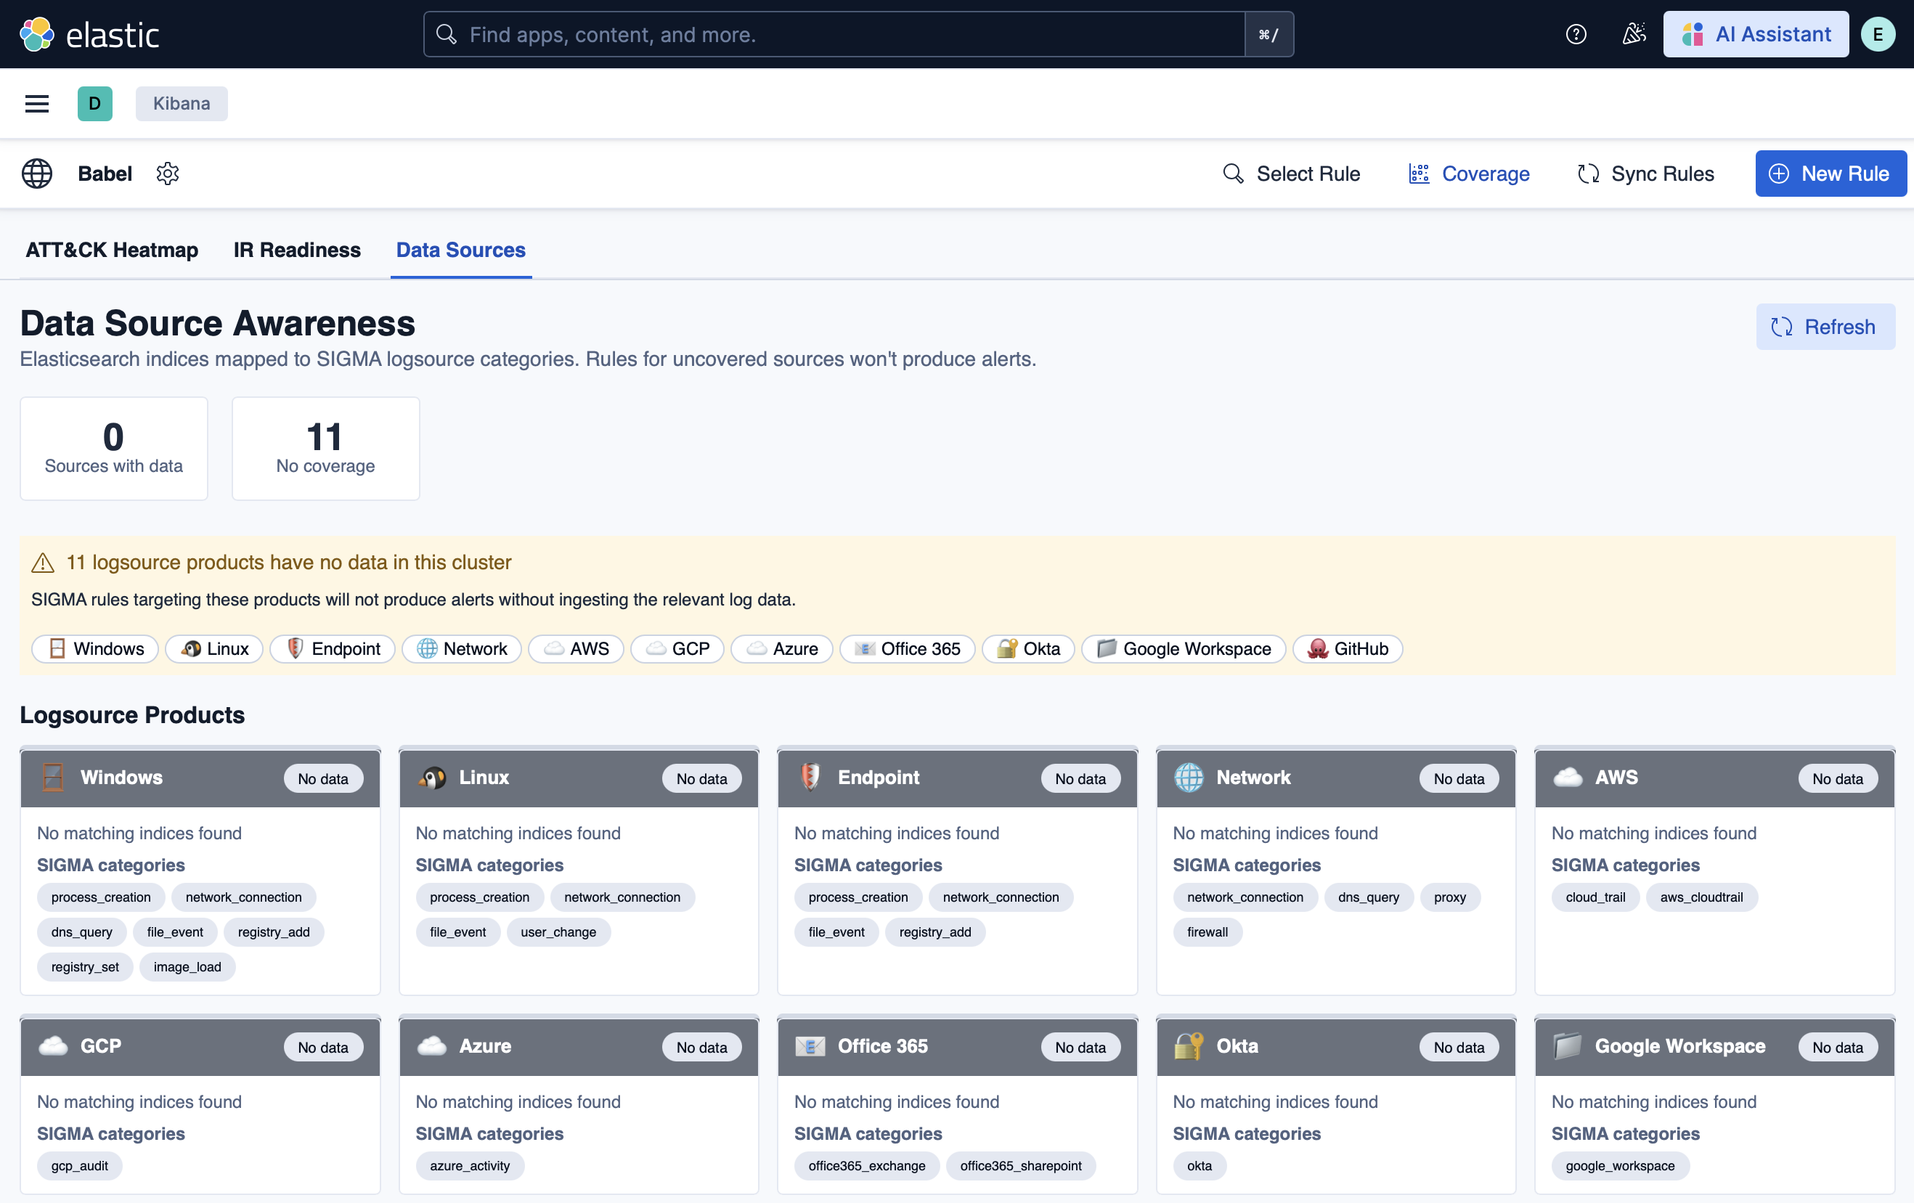This screenshot has height=1203, width=1914.
Task: Click the Okta chip in warning callout
Action: pos(1027,648)
